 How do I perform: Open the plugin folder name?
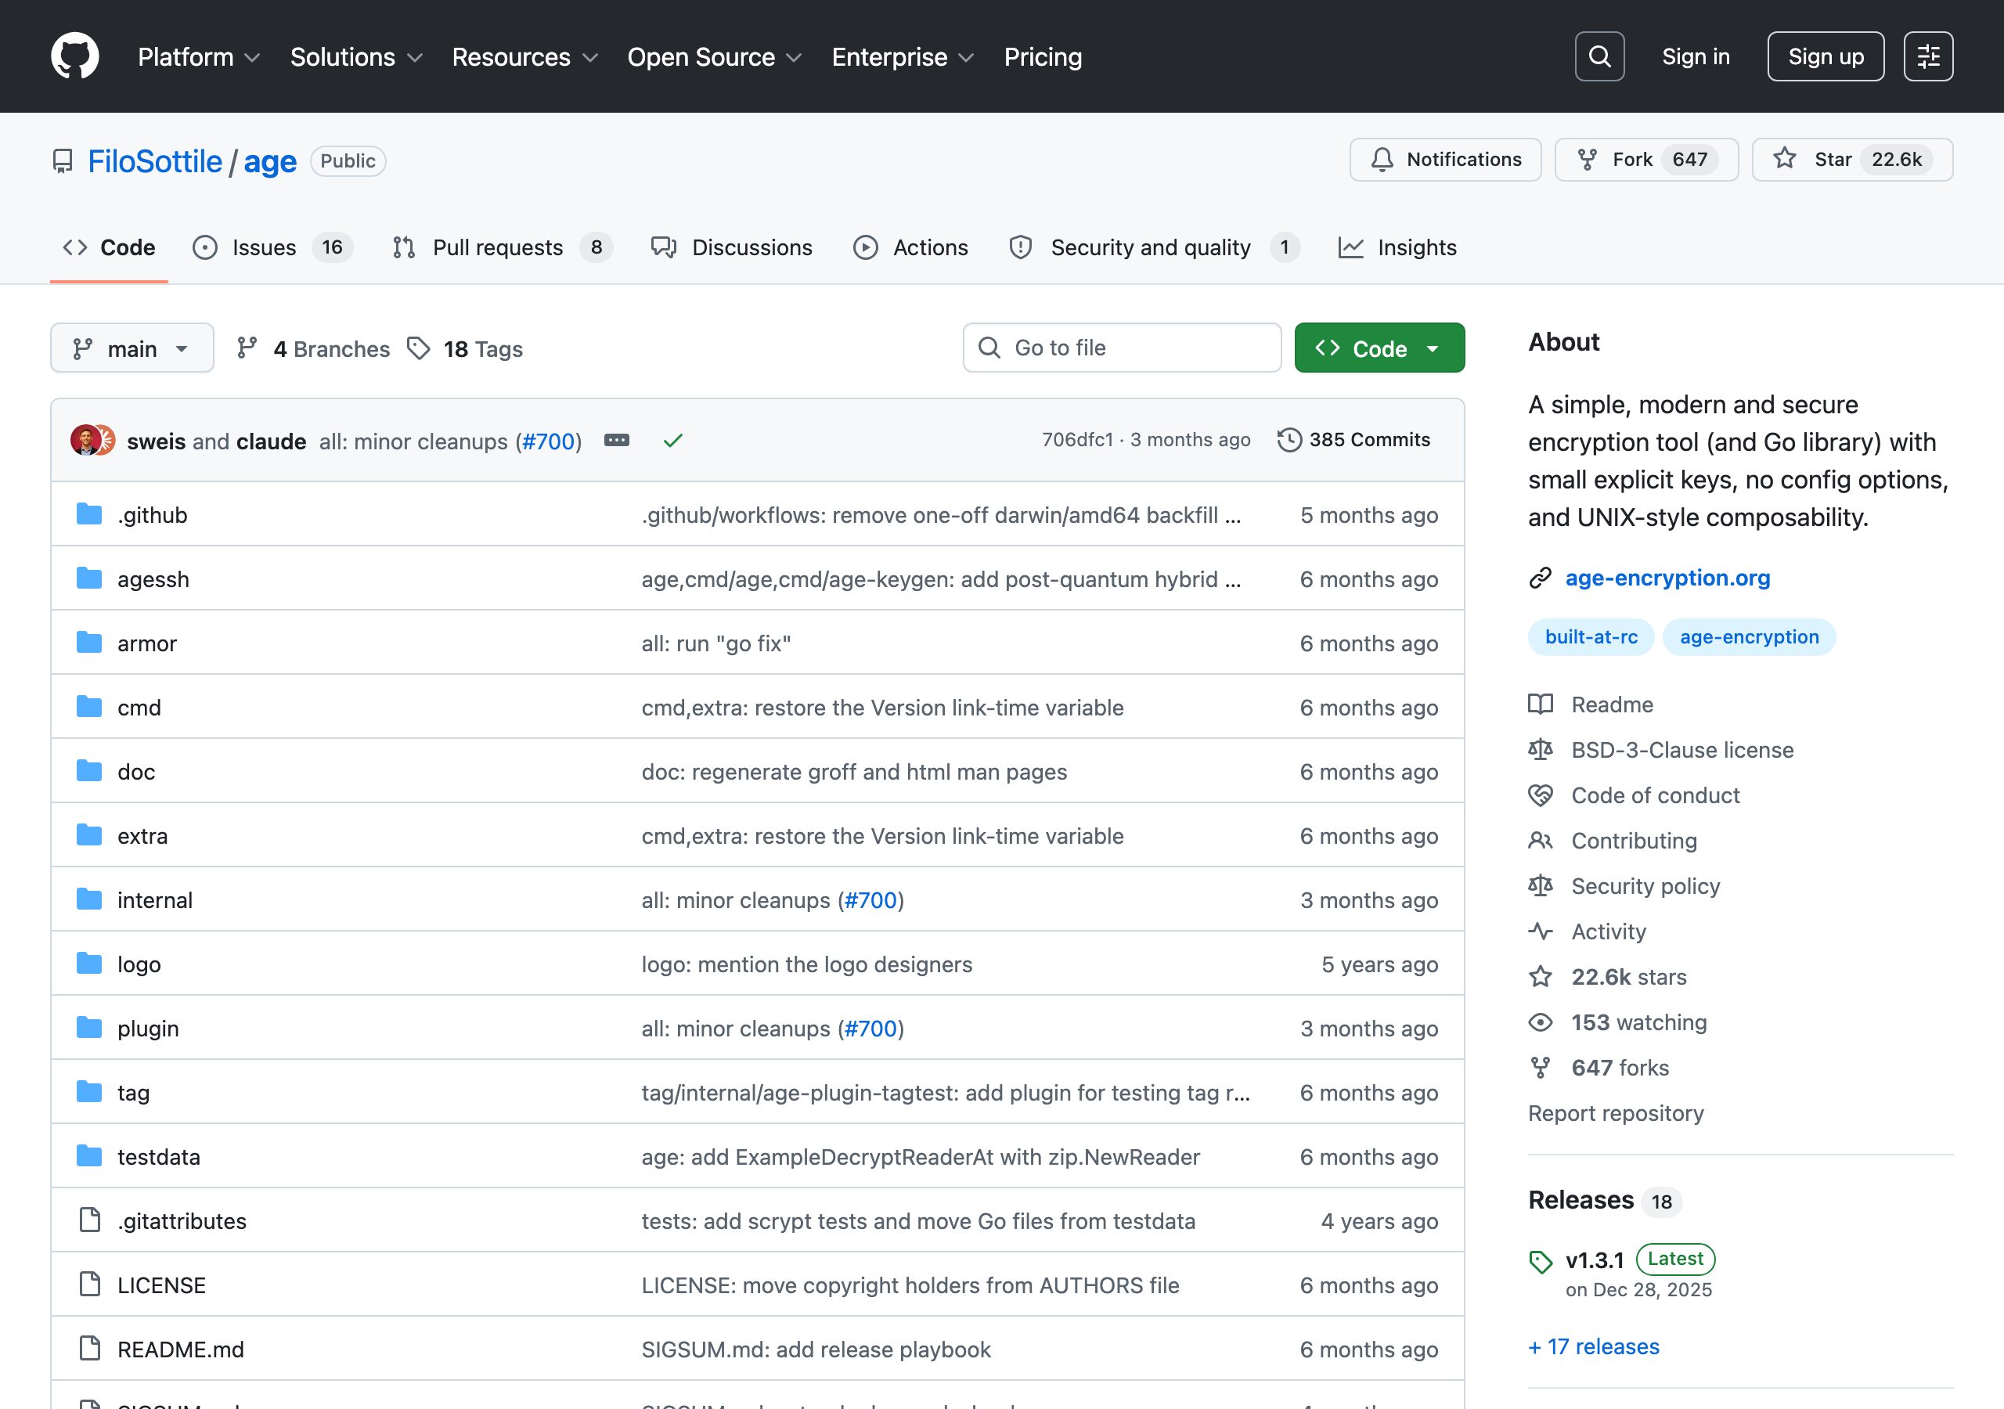pyautogui.click(x=149, y=1029)
